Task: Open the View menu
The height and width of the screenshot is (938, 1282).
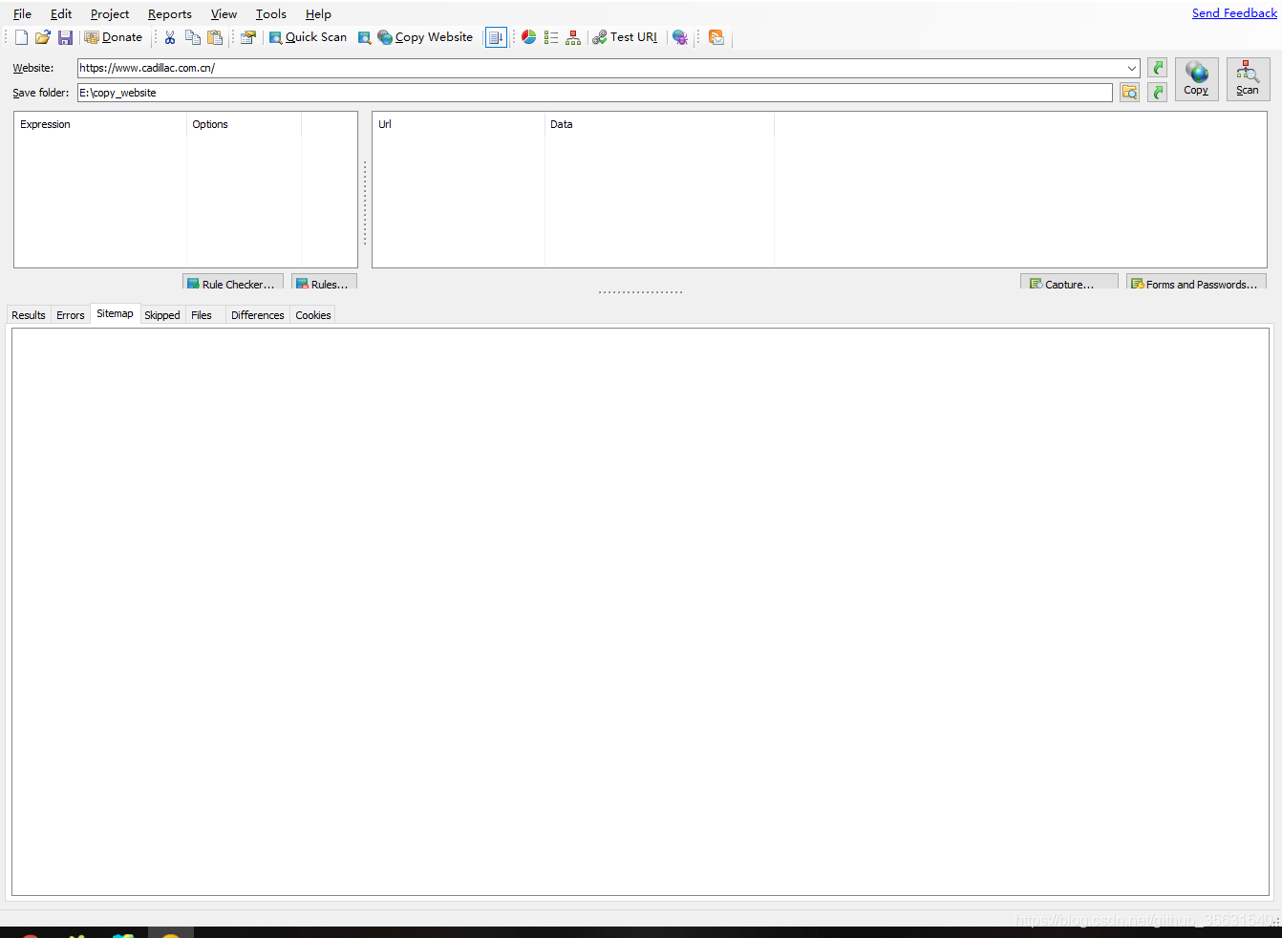Action: [224, 14]
